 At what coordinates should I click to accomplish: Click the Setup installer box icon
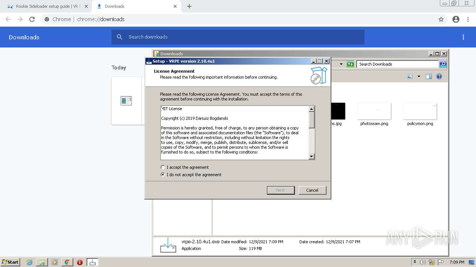click(319, 76)
